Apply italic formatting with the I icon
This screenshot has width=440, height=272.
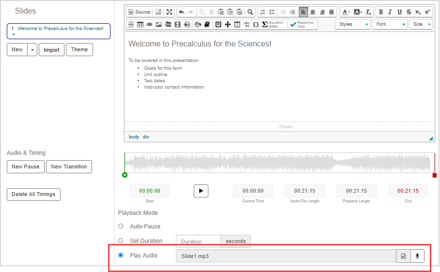[x=390, y=12]
